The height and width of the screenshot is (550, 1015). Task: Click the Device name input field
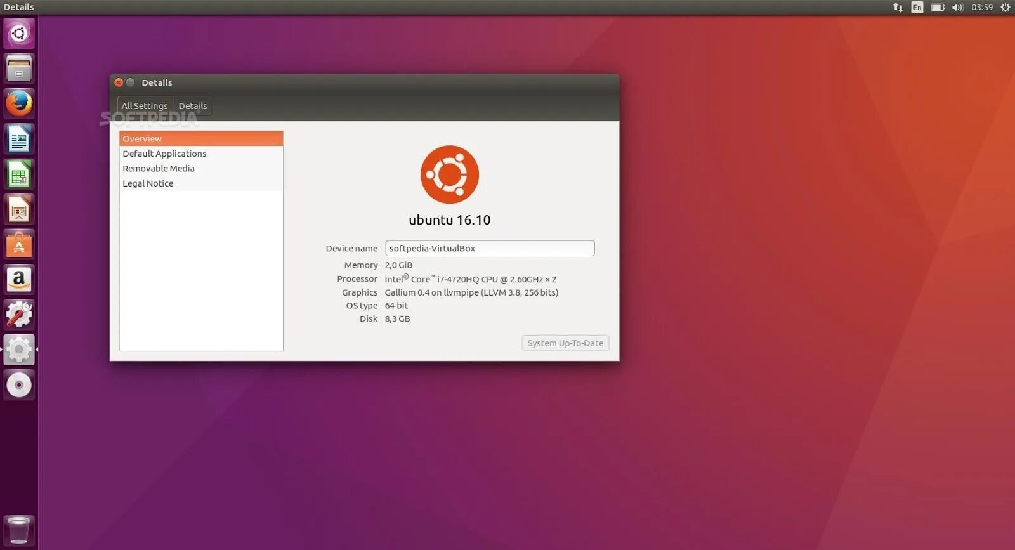pyautogui.click(x=490, y=248)
